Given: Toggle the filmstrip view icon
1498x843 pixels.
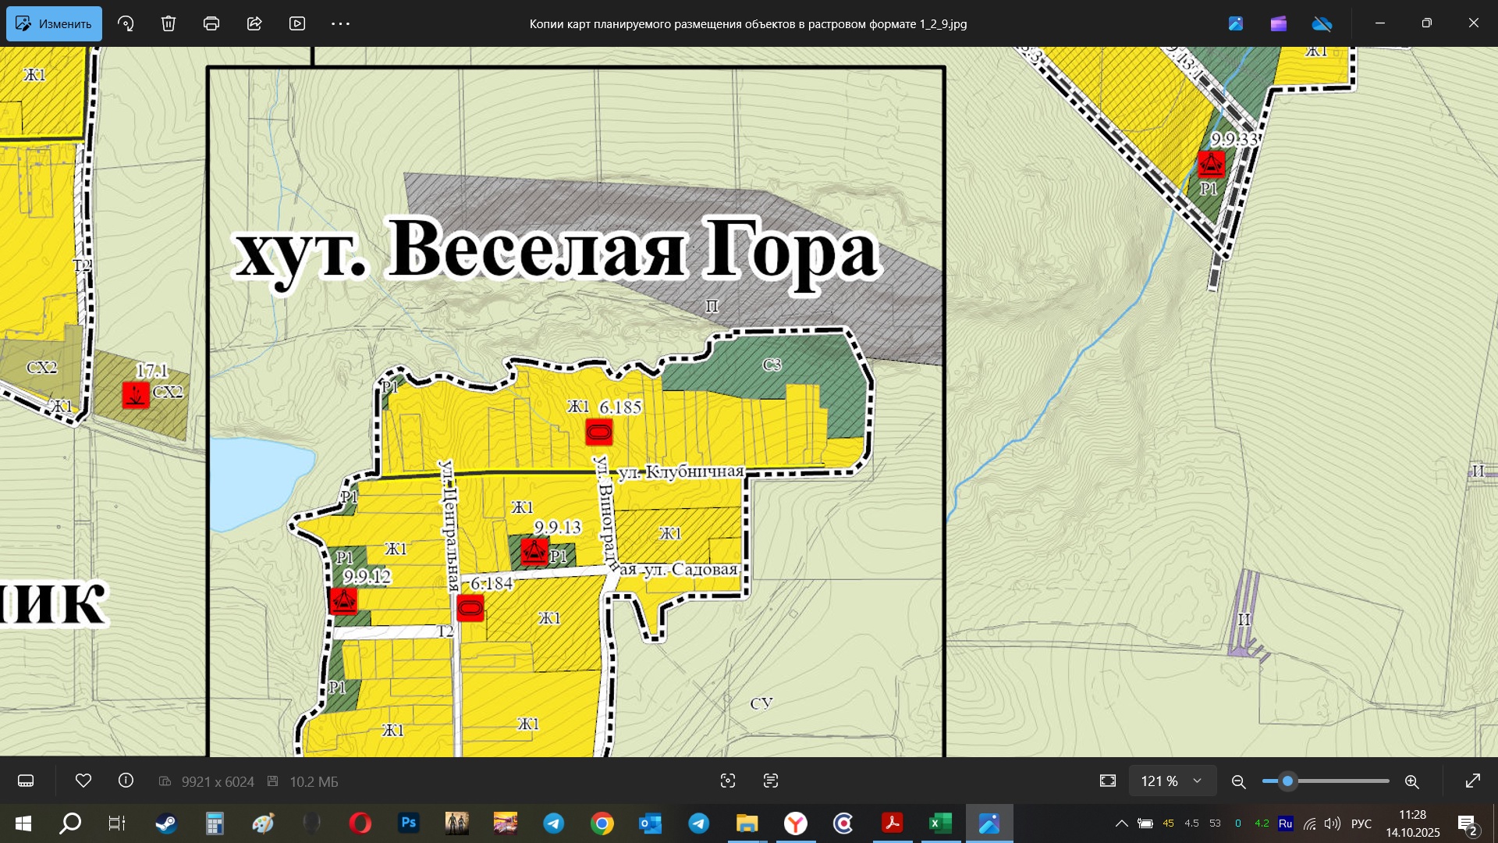Looking at the screenshot, I should point(26,781).
